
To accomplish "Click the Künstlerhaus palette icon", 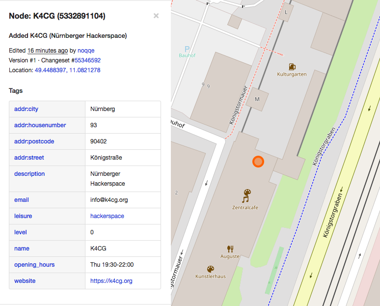I will [210, 269].
